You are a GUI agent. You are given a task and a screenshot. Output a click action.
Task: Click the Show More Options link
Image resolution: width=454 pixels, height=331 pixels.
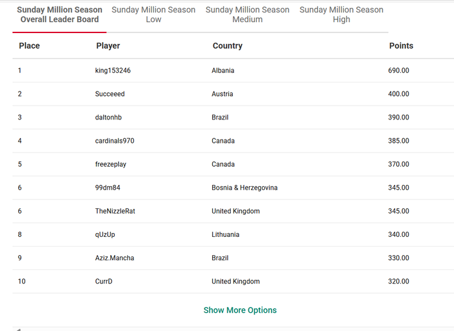click(x=240, y=310)
